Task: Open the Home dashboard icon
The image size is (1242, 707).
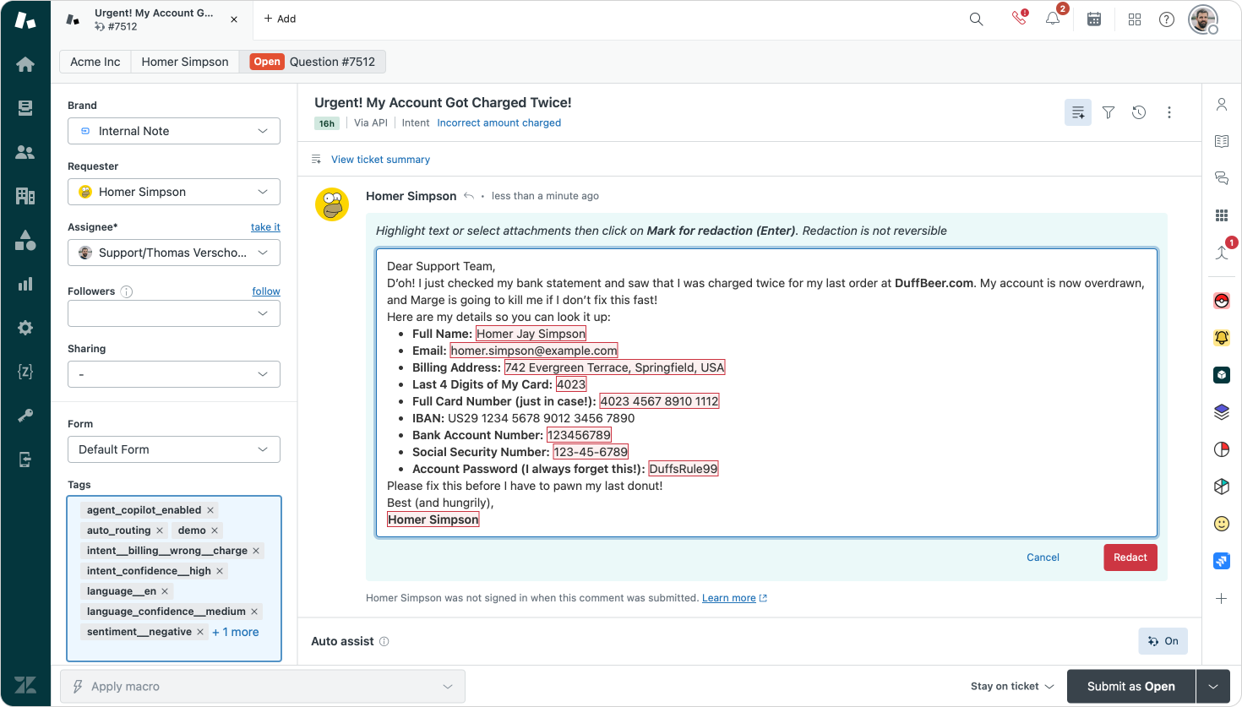Action: (x=25, y=64)
